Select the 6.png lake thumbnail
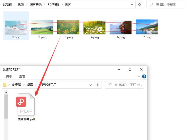The image size is (188, 140). [x=121, y=27]
